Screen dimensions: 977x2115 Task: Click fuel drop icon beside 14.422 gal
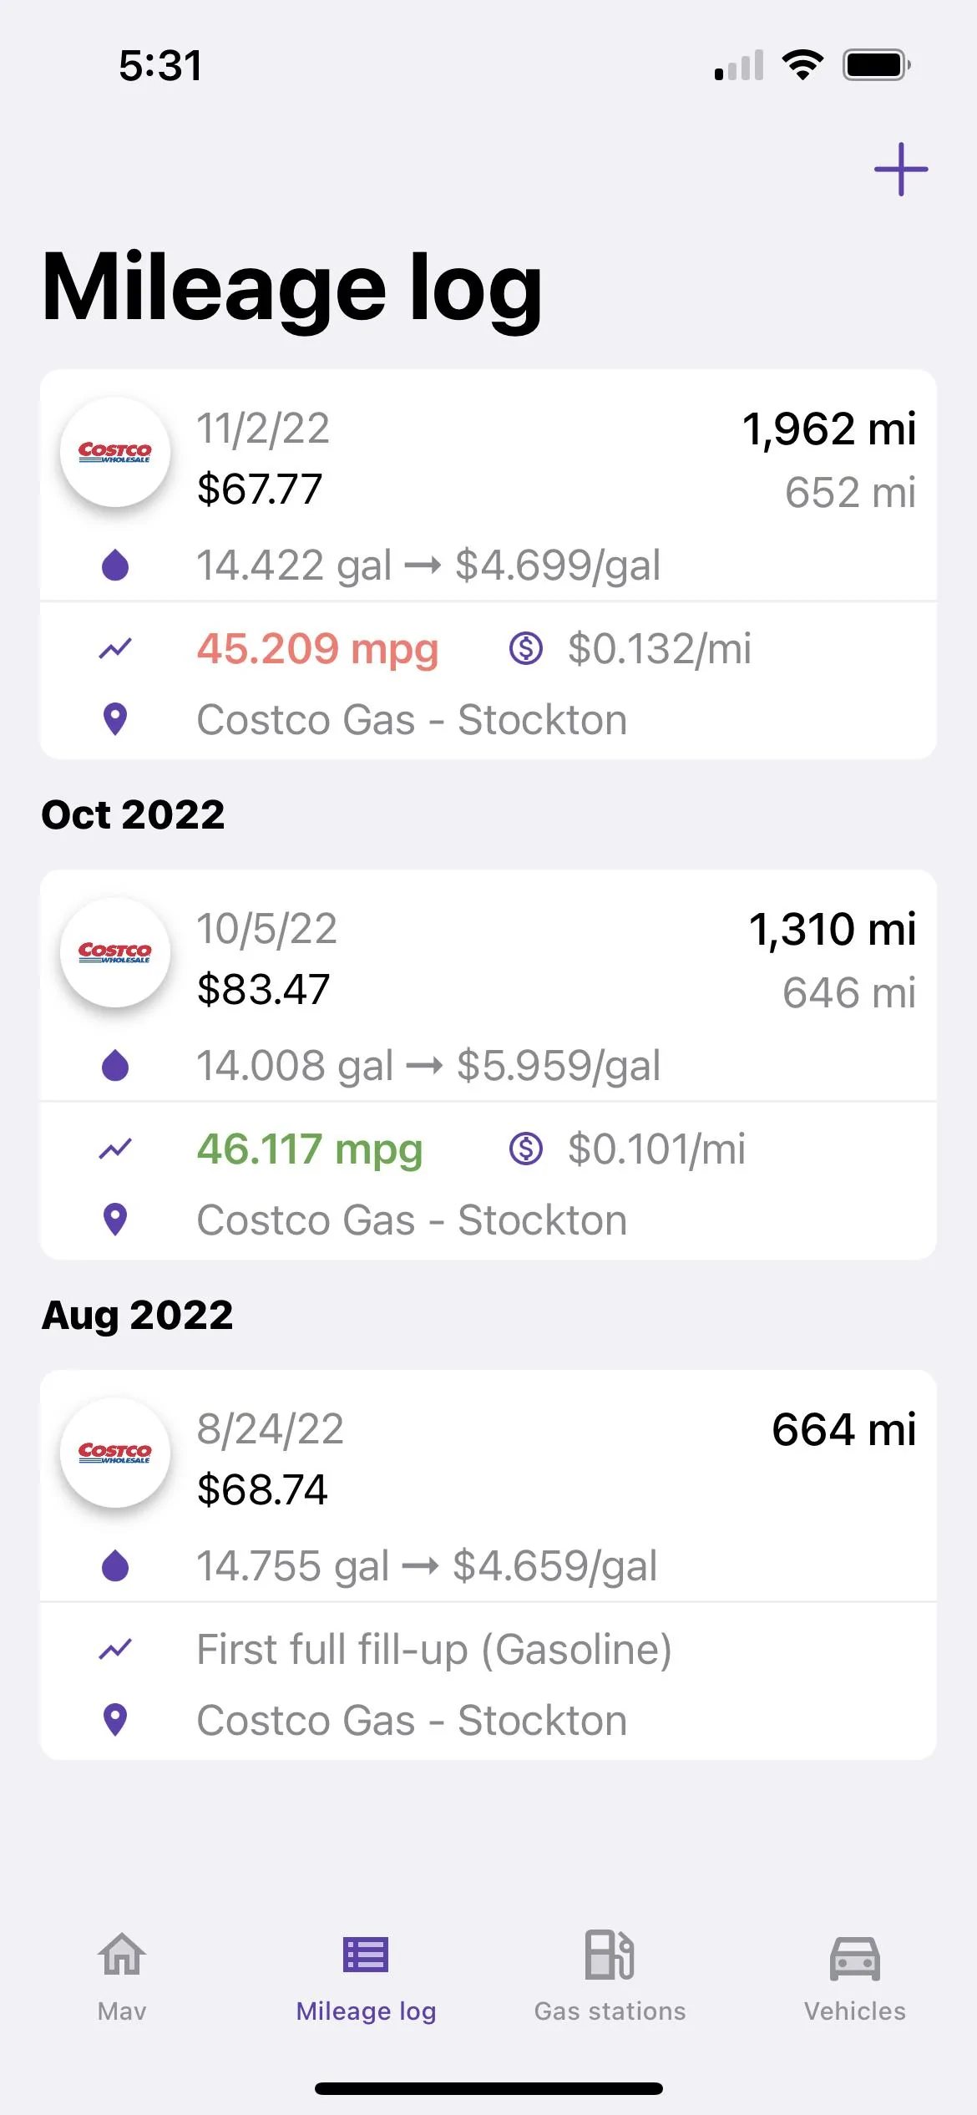115,565
